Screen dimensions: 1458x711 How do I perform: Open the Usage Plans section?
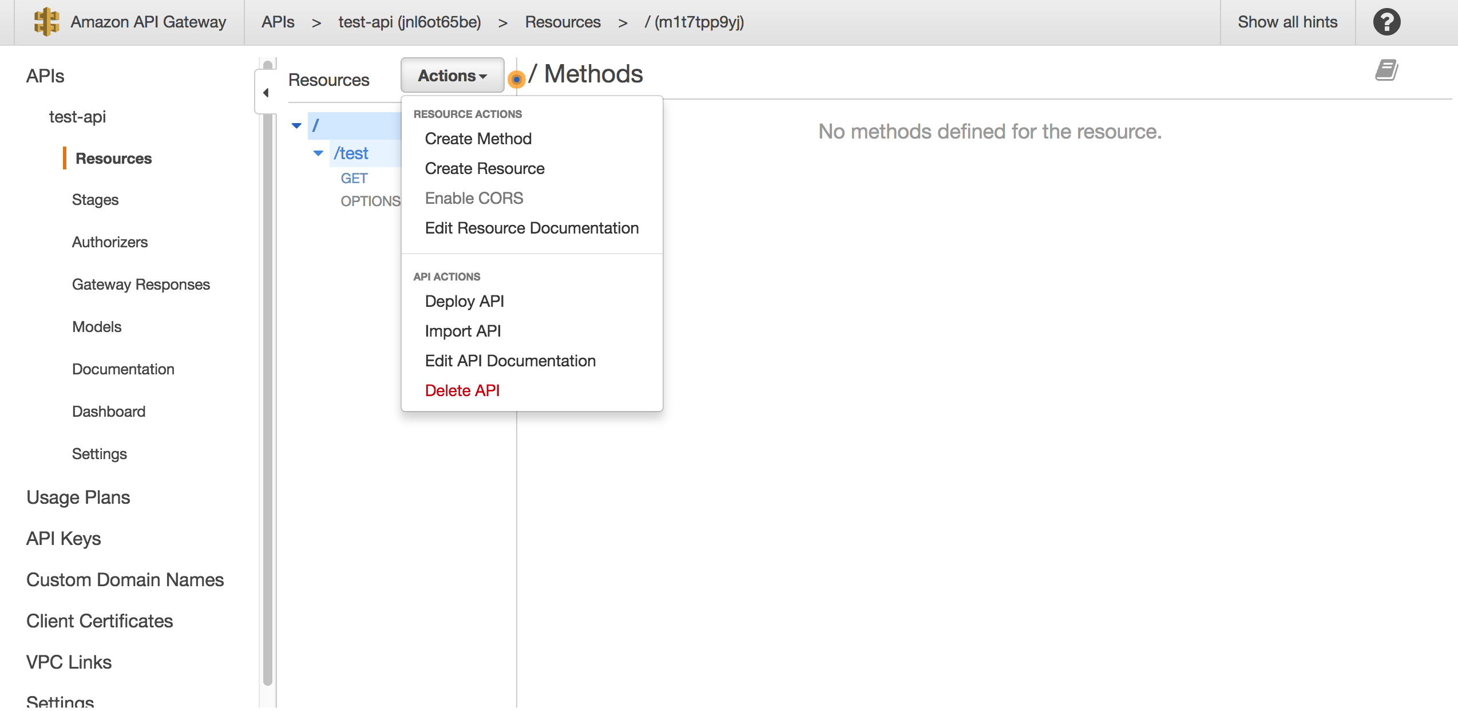(x=78, y=497)
